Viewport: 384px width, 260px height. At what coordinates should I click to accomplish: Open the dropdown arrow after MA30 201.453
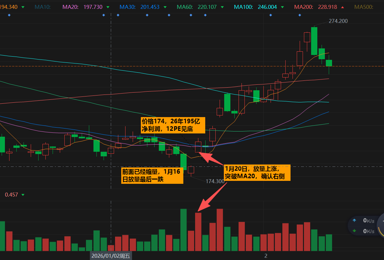pyautogui.click(x=165, y=7)
